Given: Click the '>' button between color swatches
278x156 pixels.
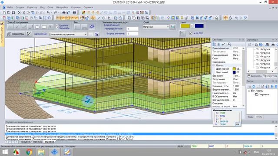Looking at the screenshot, I should (192, 26).
